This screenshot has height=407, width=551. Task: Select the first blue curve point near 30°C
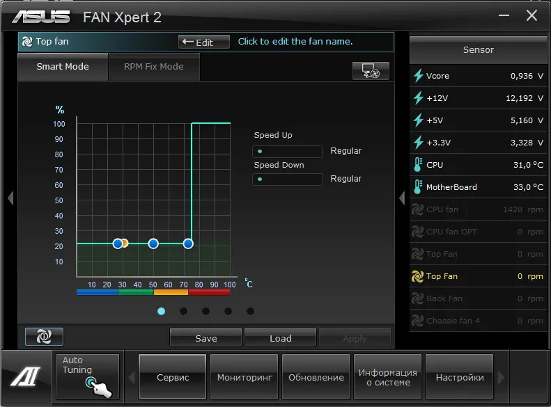tap(118, 244)
